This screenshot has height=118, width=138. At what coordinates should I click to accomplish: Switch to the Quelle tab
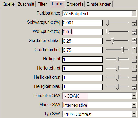(9, 4)
